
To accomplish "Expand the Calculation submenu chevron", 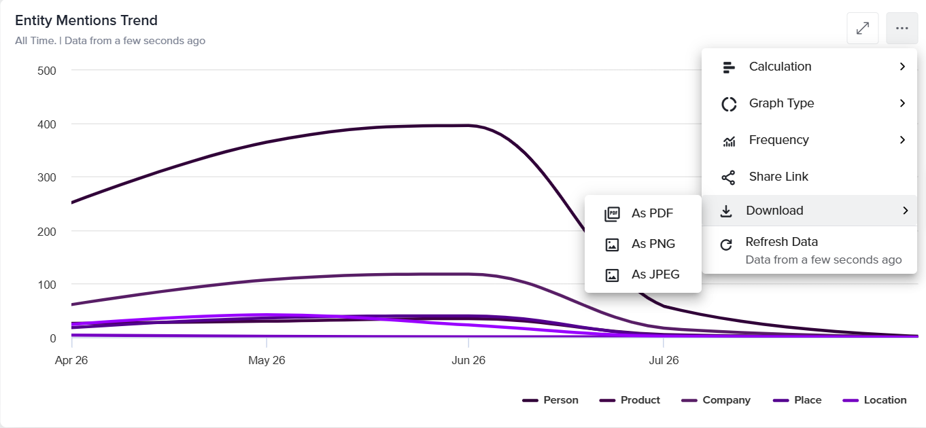I will [902, 67].
